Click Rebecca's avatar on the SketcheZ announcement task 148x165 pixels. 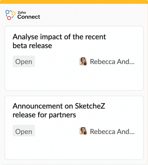coord(83,131)
